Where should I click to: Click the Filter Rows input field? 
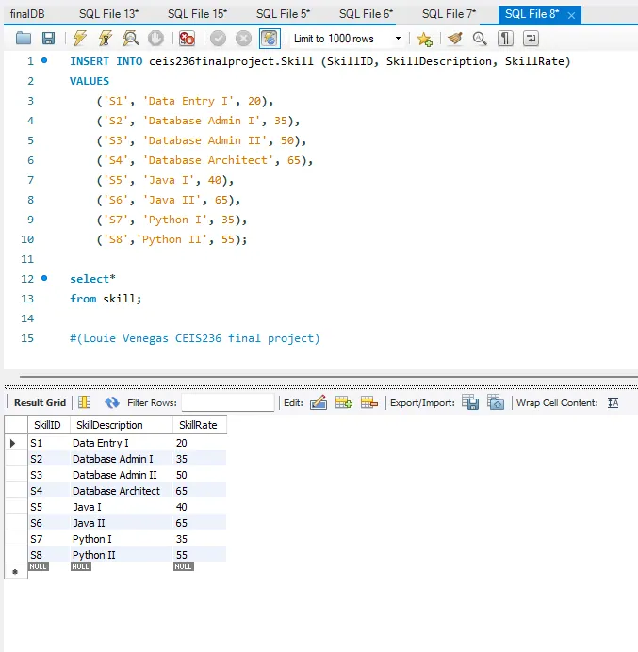[x=228, y=402]
